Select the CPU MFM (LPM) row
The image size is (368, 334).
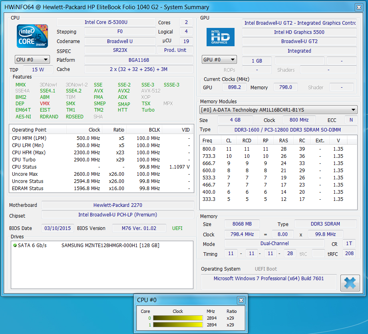click(101, 138)
